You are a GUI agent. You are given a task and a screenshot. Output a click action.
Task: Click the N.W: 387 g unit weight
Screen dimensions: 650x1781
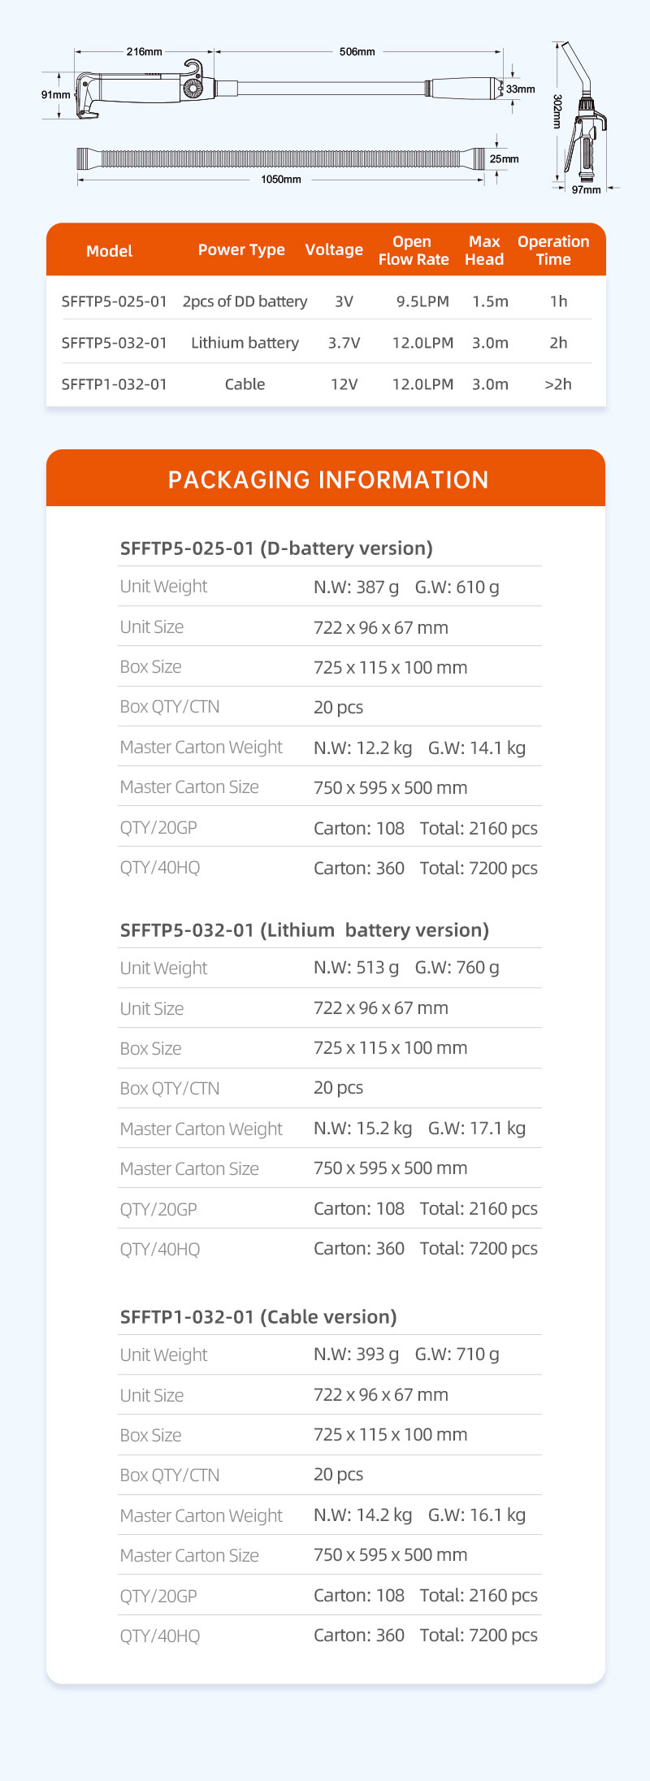coord(356,587)
